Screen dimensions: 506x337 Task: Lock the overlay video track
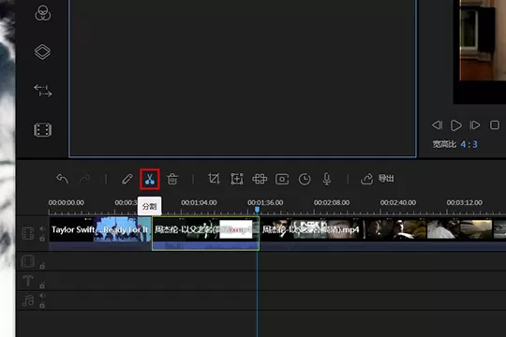[42, 266]
